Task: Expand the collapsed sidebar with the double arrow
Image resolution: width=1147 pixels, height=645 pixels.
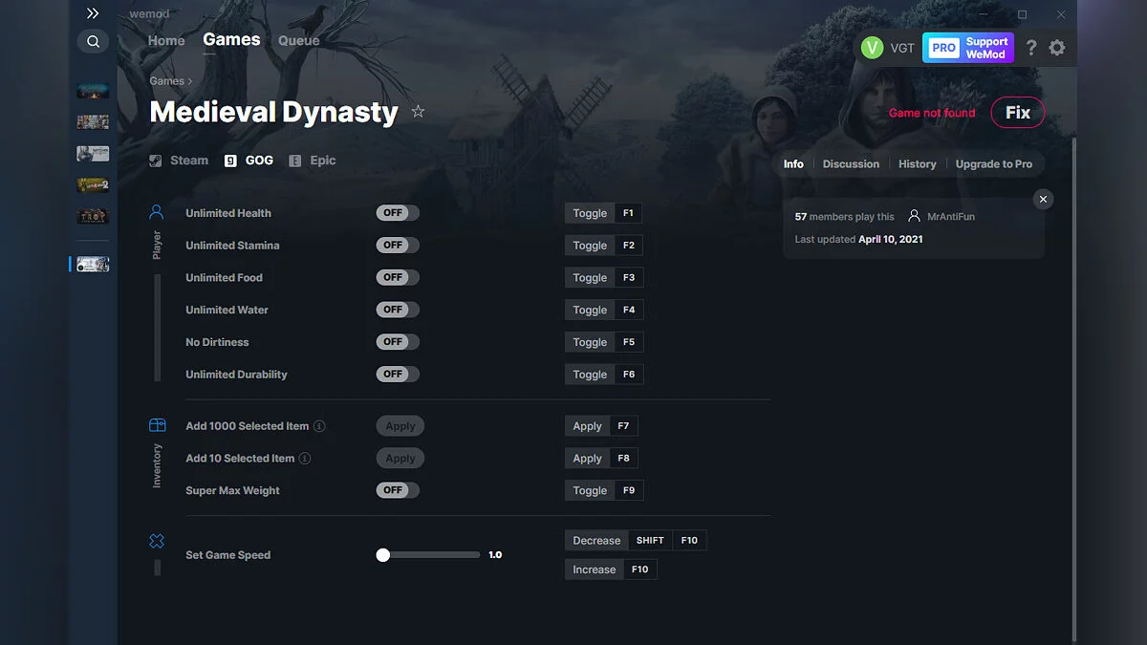Action: tap(92, 13)
